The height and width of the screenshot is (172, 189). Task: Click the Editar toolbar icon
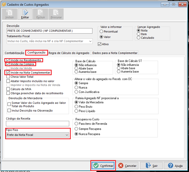[x=25, y=14]
